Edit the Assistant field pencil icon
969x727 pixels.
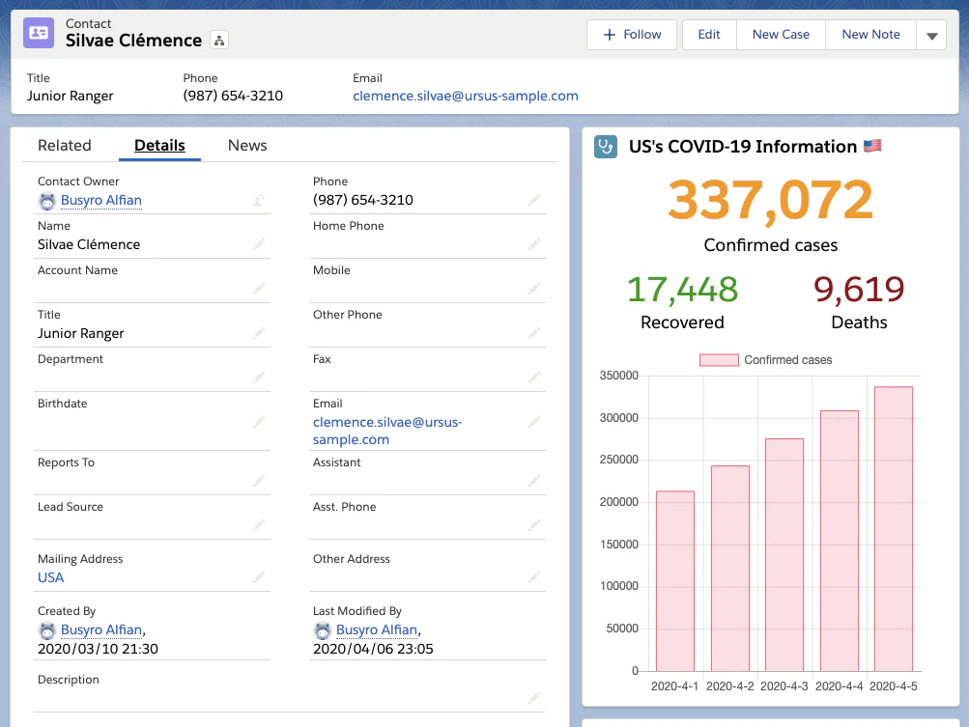pyautogui.click(x=534, y=480)
